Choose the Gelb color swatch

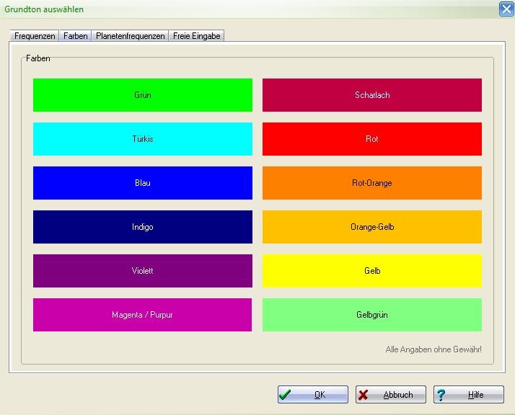[x=372, y=271]
